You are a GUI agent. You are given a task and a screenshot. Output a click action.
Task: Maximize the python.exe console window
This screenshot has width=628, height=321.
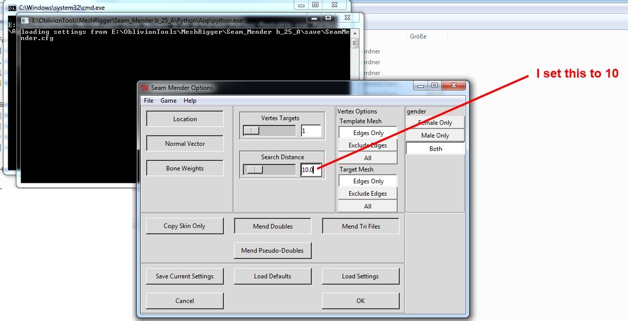[328, 18]
